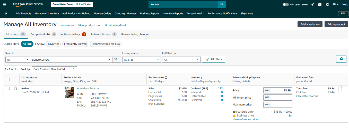This screenshot has width=349, height=128.
Task: Switch to Activate listings tab
Action: tap(73, 34)
